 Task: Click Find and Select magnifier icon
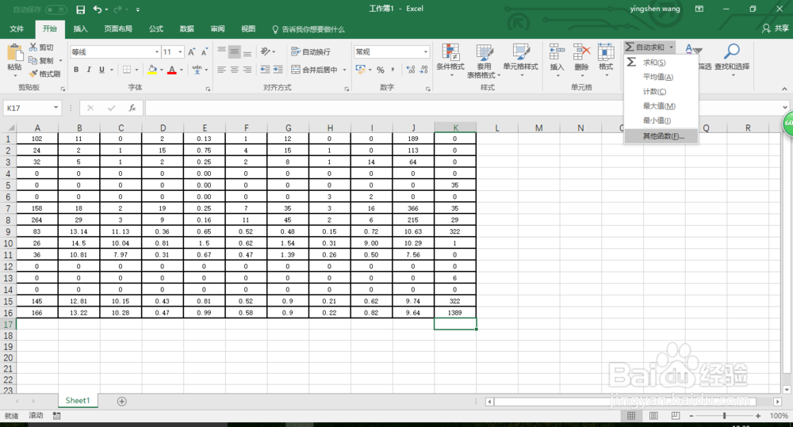[732, 51]
